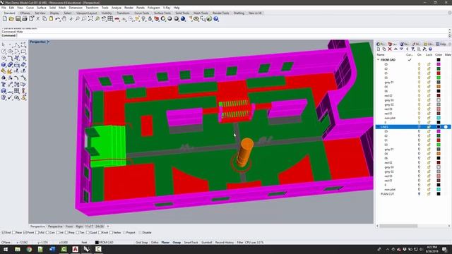
Task: Click Move Layer Down triangle icon
Action: [401, 49]
